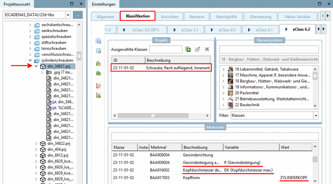Click the Ausgewählte Klassen input field

[x=166, y=49]
